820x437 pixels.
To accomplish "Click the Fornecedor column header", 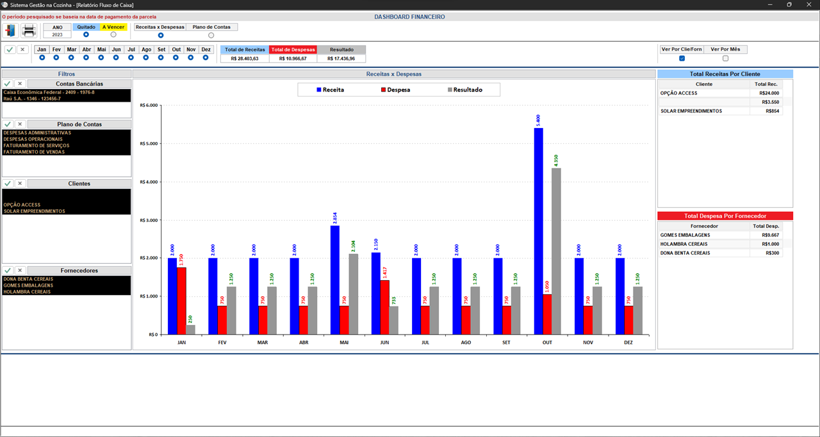I will click(x=704, y=226).
